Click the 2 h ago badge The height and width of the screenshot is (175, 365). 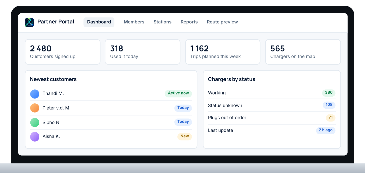[x=326, y=130]
